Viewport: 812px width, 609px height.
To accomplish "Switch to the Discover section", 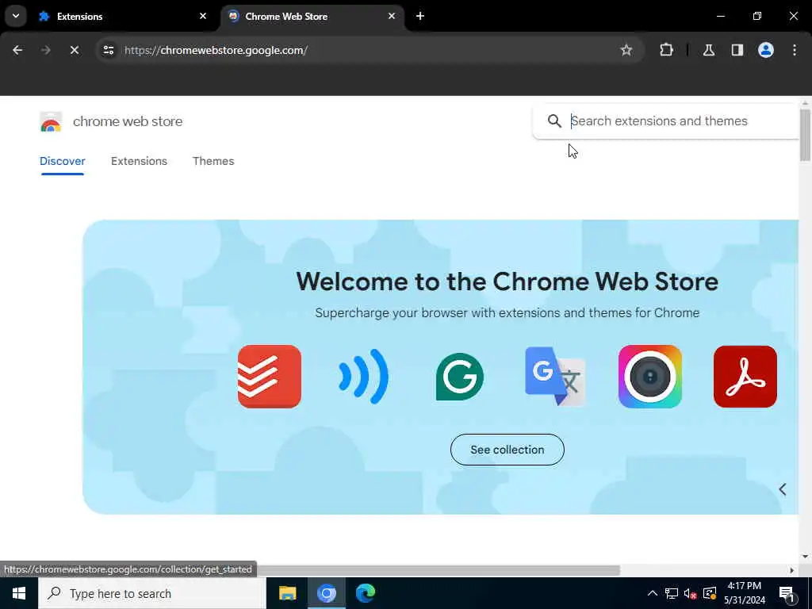I will 62,161.
